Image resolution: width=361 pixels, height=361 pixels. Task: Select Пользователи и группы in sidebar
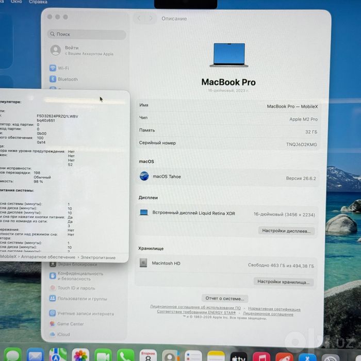[78, 299]
